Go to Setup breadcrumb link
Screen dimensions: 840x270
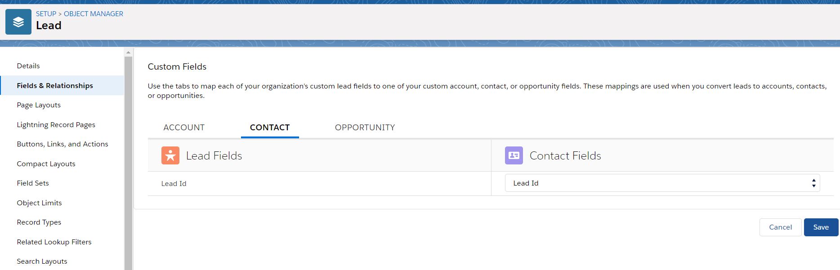(x=46, y=14)
